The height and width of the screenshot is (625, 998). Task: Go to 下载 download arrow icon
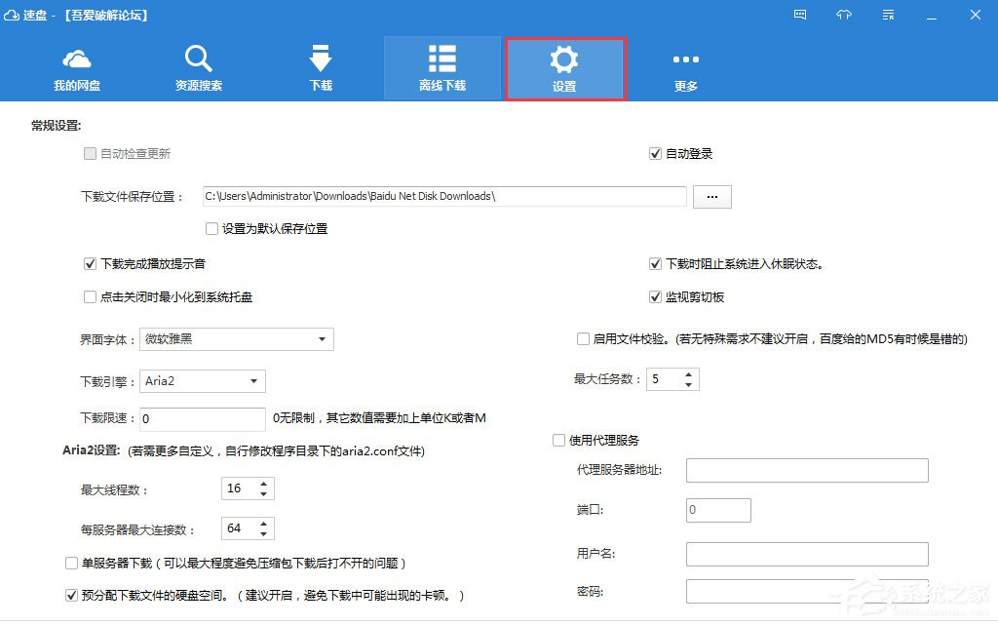[321, 60]
